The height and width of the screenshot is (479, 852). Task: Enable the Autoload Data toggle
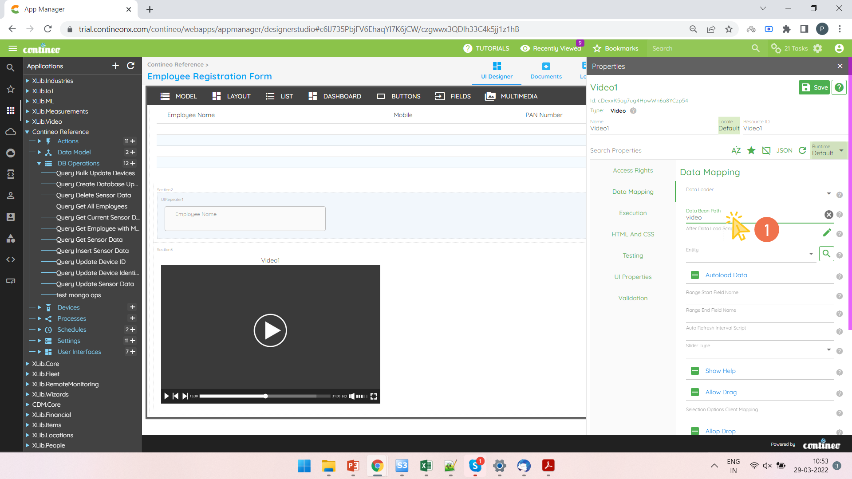click(x=695, y=275)
